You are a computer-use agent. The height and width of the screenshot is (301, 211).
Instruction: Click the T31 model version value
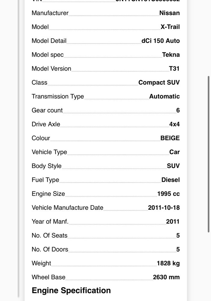[174, 69]
